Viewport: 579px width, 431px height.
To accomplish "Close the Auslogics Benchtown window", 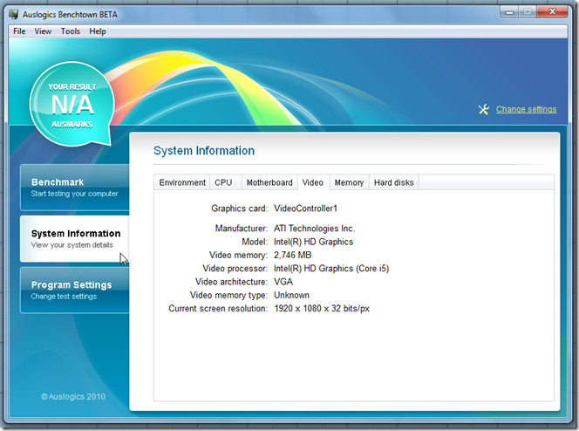I will point(553,12).
